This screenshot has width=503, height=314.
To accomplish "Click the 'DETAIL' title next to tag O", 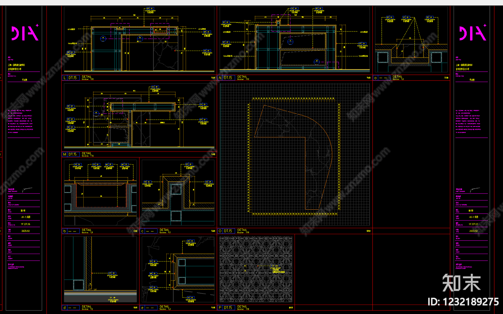I will coord(242,230).
